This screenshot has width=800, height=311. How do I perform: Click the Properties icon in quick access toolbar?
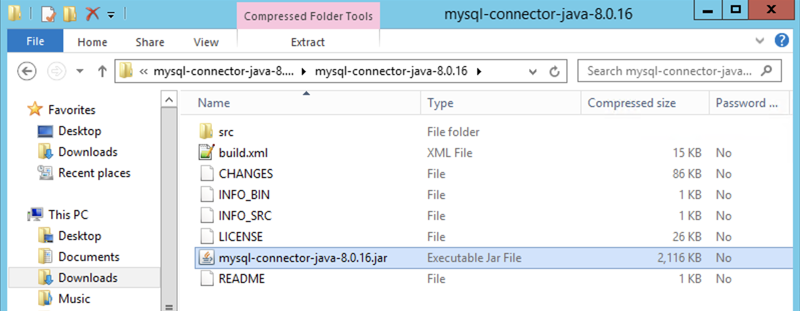[x=49, y=14]
